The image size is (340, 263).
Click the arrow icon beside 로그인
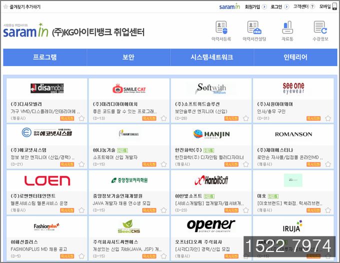click(x=286, y=6)
